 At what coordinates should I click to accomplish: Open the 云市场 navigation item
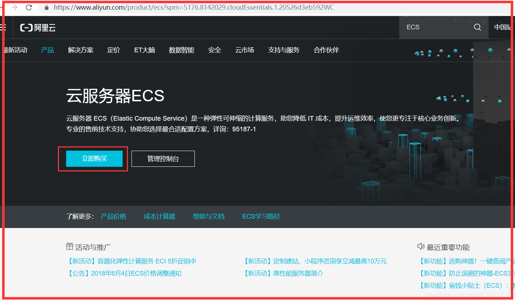coord(245,50)
